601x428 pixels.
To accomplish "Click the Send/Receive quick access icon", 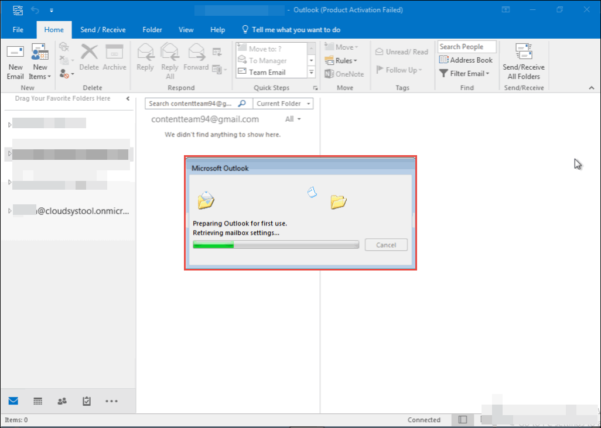I will click(x=18, y=10).
